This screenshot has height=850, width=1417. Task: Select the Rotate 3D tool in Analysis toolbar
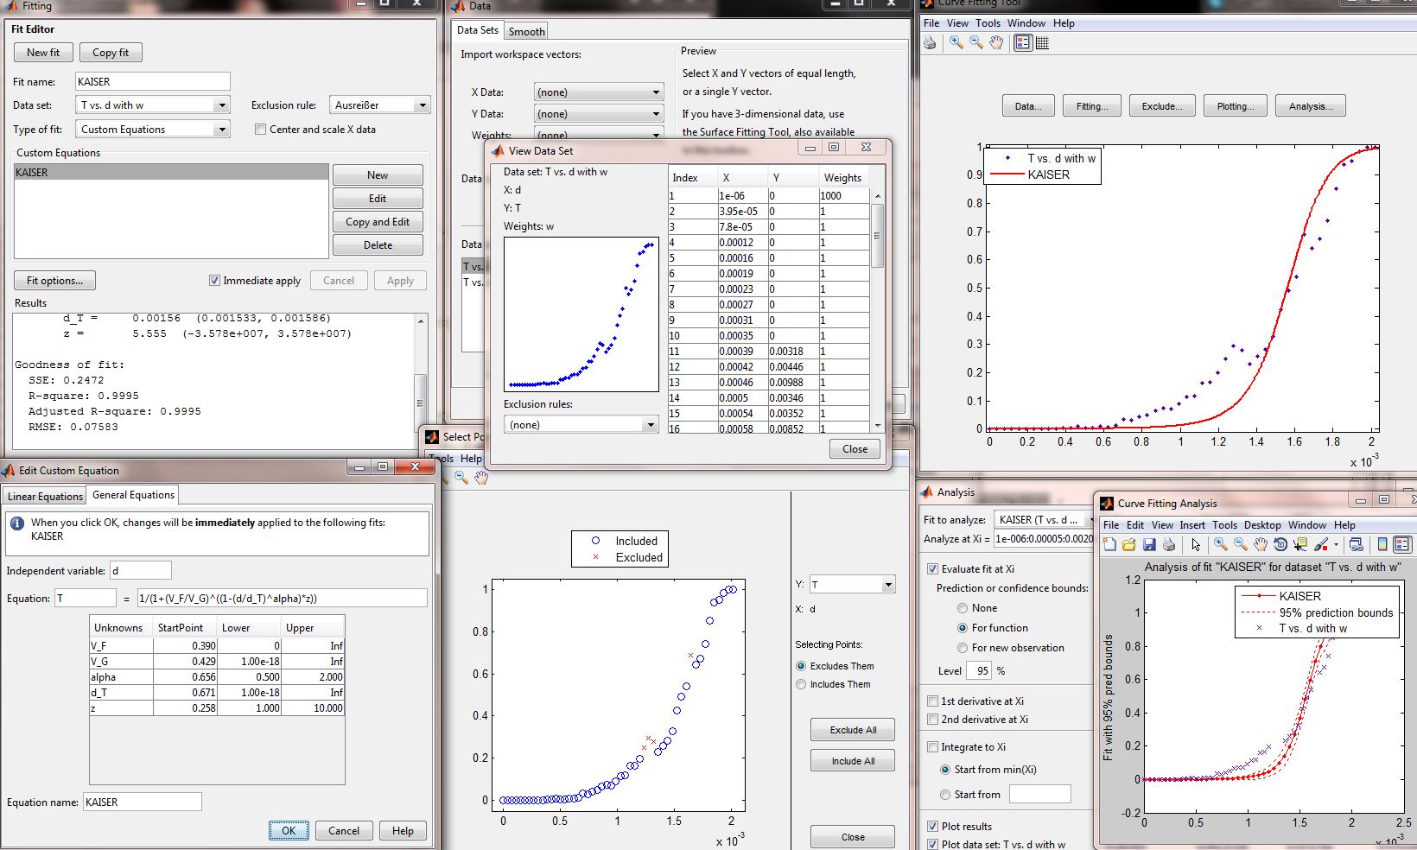(x=1280, y=544)
